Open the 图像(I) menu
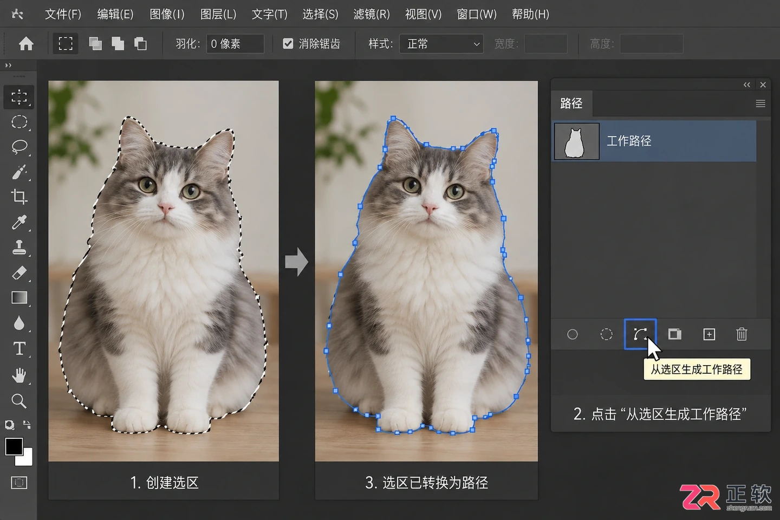780x520 pixels. 167,14
